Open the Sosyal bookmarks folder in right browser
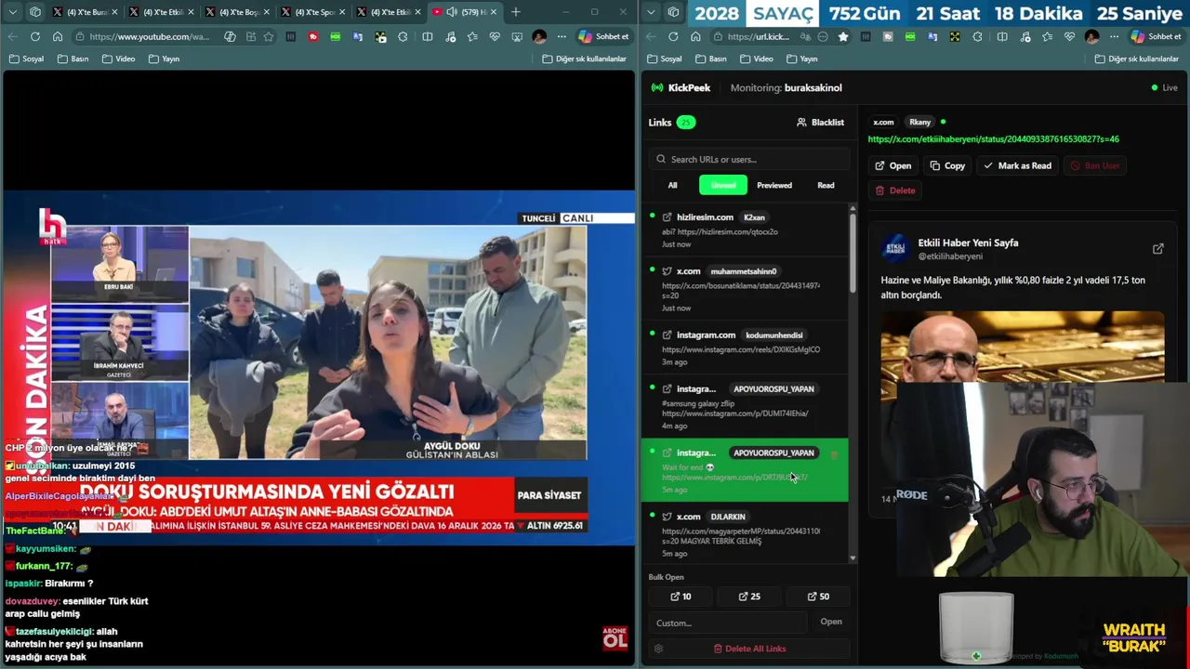 [665, 59]
